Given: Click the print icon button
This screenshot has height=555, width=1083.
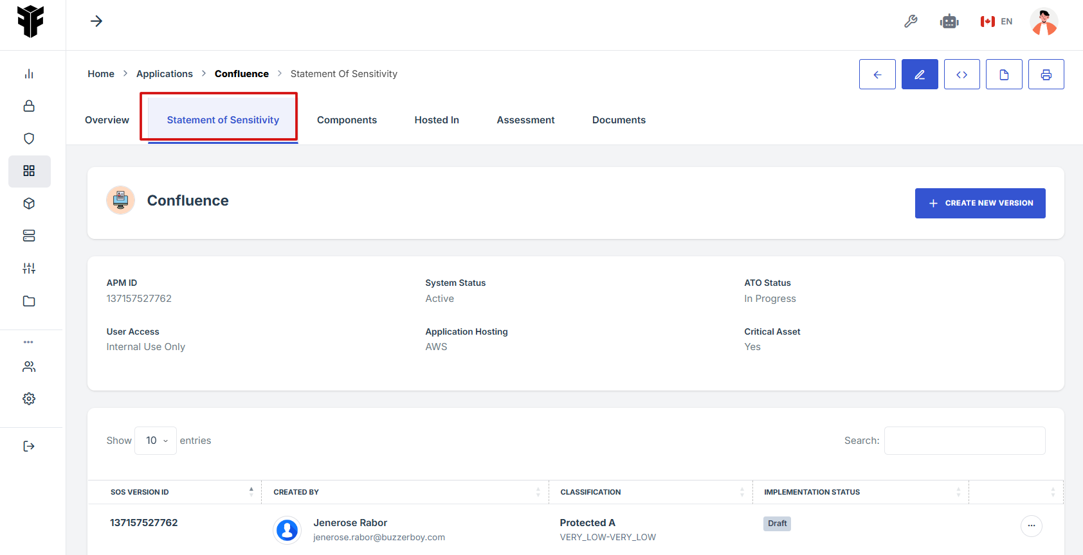Looking at the screenshot, I should point(1046,75).
